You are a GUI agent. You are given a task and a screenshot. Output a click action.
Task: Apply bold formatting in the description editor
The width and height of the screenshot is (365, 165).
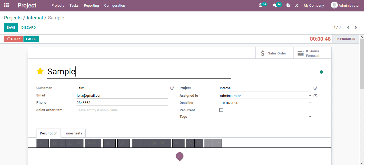coord(54,143)
